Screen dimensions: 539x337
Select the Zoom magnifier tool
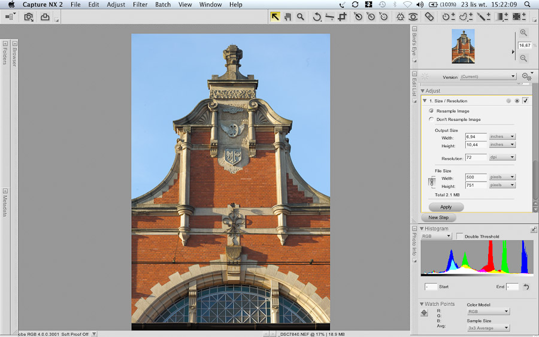pos(300,17)
